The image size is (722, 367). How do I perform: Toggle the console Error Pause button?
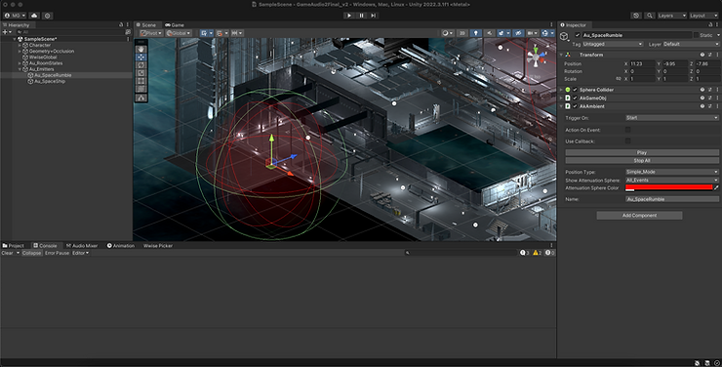click(58, 253)
